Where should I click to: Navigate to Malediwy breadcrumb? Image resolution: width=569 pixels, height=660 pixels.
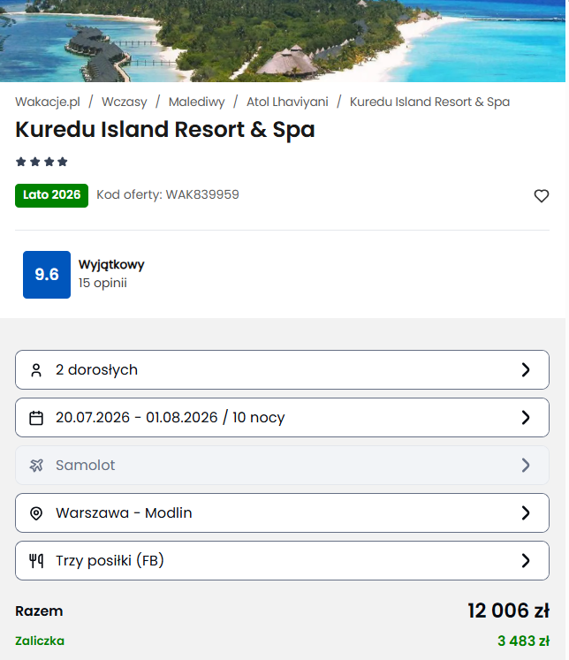coord(196,102)
